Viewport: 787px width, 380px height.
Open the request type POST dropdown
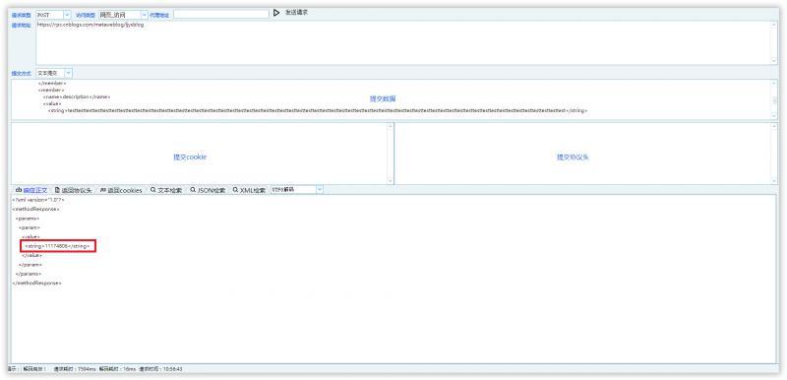click(53, 15)
